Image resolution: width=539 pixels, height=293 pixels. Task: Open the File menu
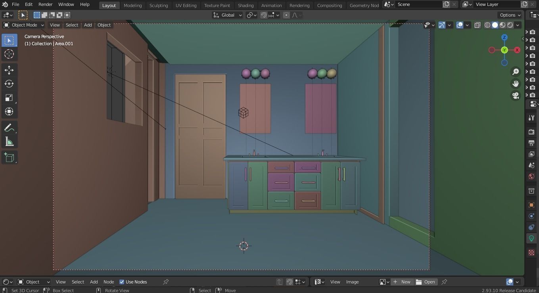coord(15,4)
